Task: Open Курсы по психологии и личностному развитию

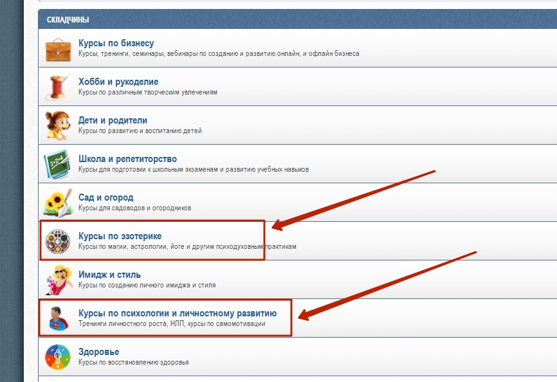Action: (177, 313)
